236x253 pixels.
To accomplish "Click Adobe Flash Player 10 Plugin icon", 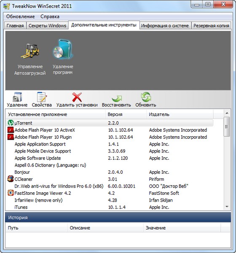I will click(11, 137).
